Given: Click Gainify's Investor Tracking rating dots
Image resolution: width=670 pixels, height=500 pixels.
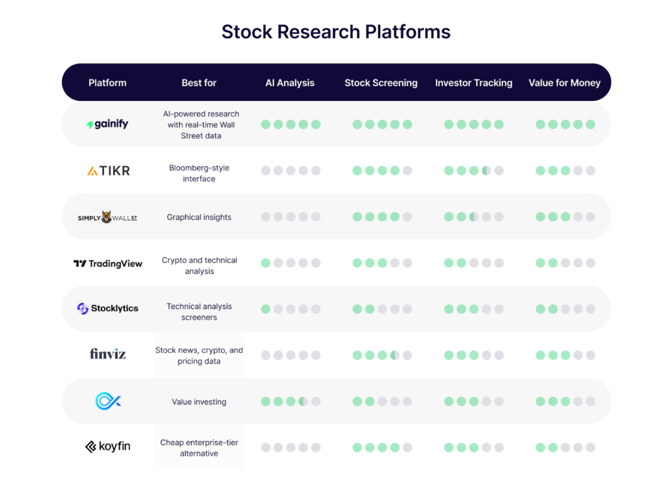Looking at the screenshot, I should pos(474,124).
